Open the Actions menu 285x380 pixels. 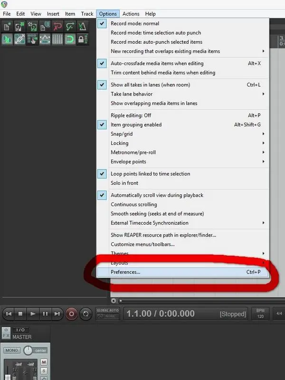(x=131, y=14)
